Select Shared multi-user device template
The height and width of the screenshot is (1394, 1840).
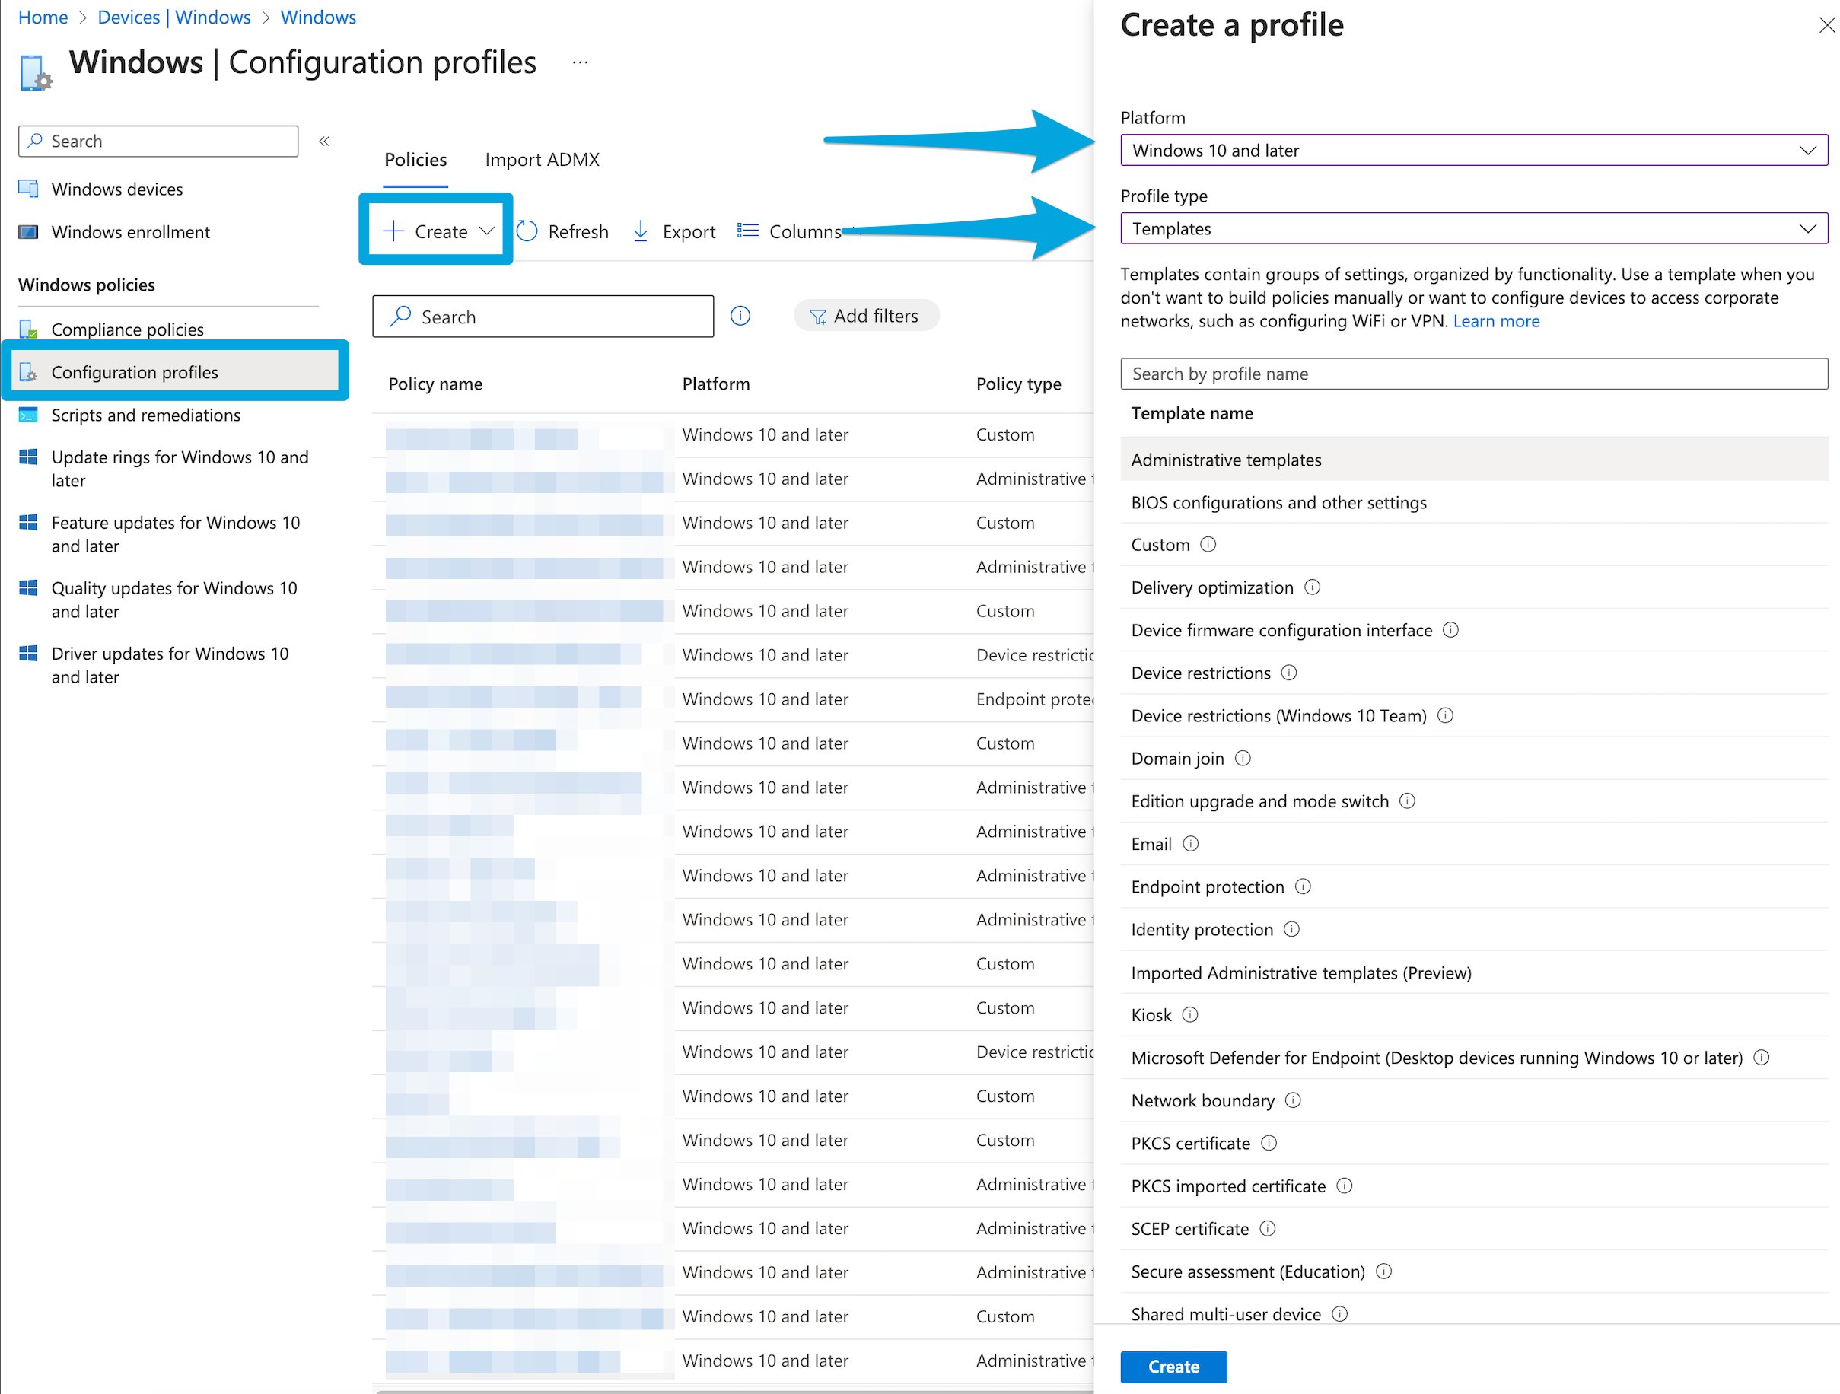[x=1474, y=1313]
